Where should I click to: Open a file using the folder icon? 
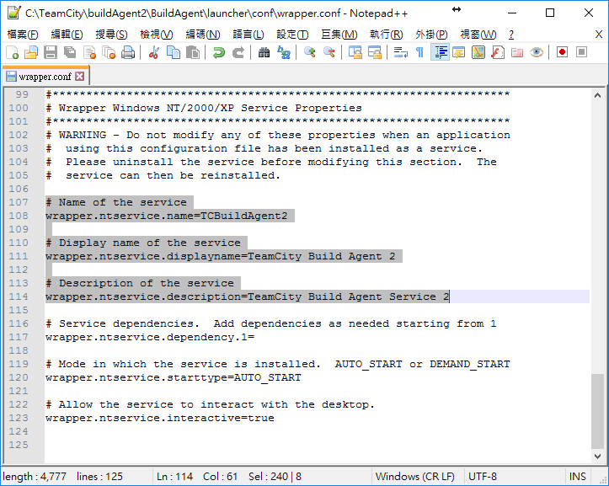point(31,52)
